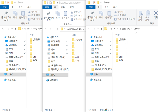The image size is (158, 112).
Task: Pin to Quick access in left Server window
Action: (6, 16)
